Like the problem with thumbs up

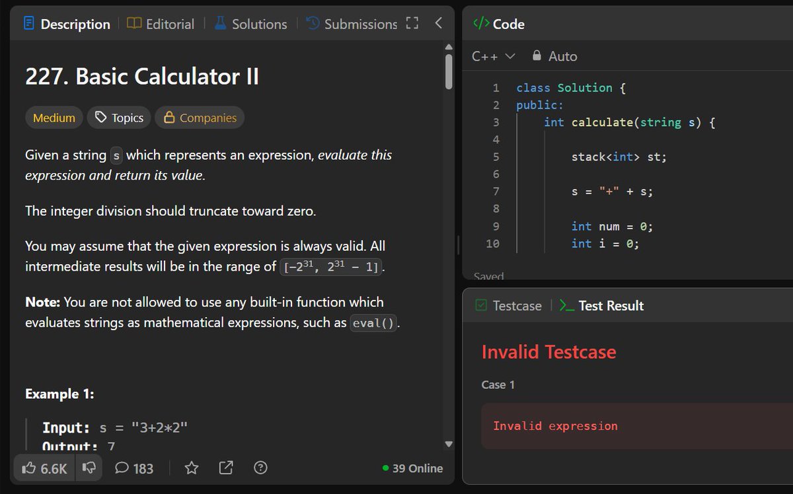[44, 468]
